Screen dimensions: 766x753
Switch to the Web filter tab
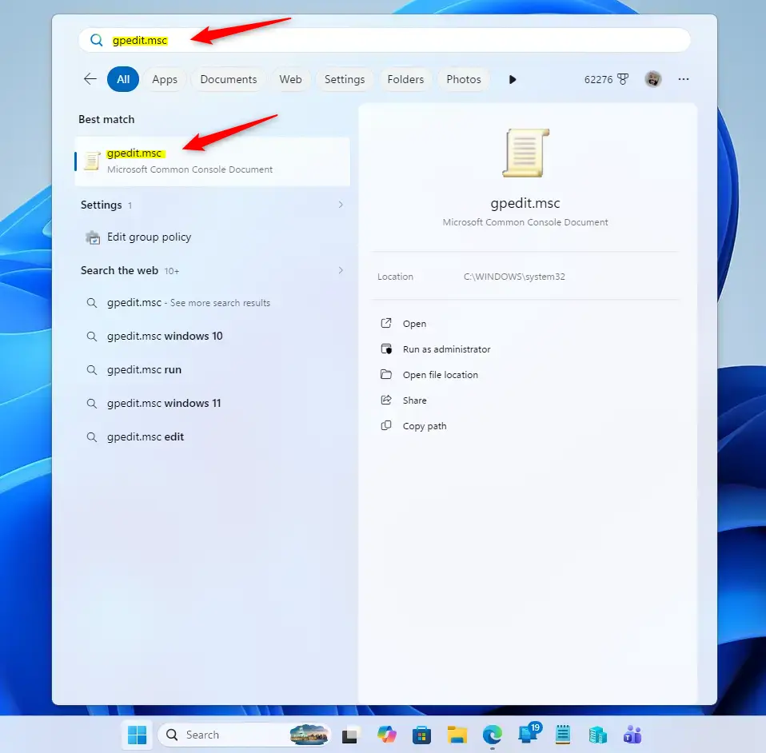coord(290,79)
